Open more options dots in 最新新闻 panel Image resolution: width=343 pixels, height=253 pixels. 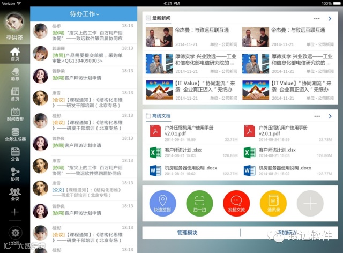point(317,19)
